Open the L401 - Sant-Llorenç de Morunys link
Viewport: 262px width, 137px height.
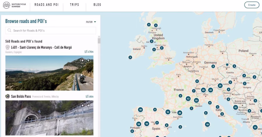(41, 48)
